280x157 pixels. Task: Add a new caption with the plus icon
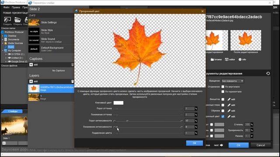tap(31, 65)
